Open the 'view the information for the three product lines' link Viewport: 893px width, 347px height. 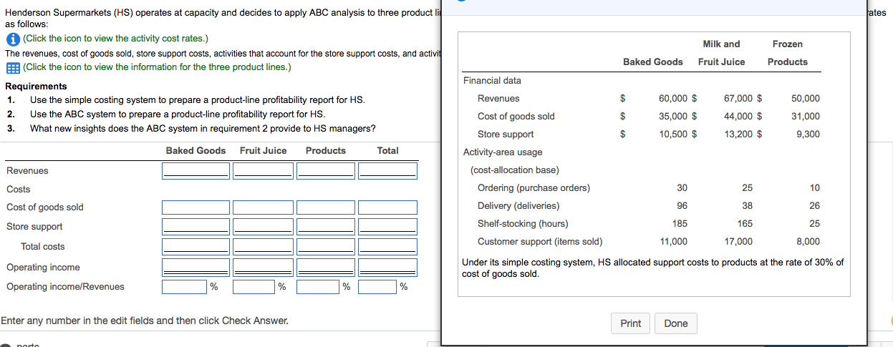(x=157, y=67)
